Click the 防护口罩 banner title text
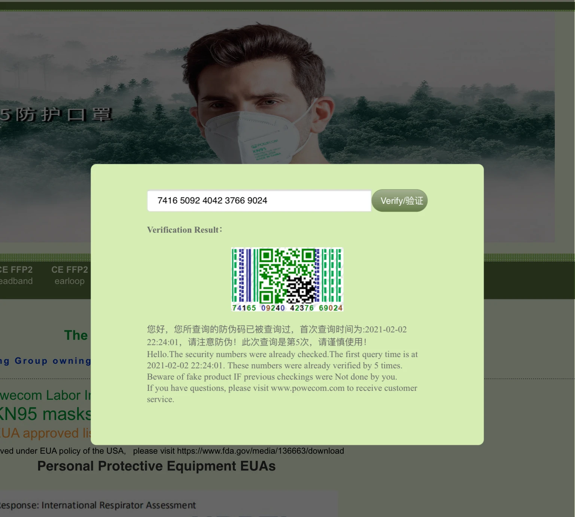 (56, 115)
